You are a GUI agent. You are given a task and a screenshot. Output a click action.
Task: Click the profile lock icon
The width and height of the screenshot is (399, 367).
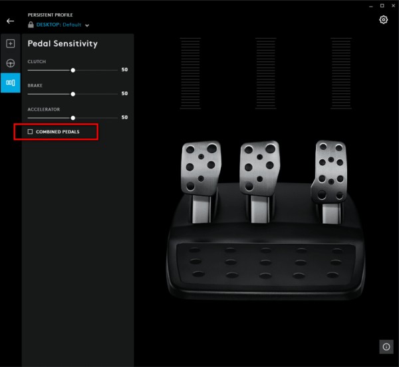(x=31, y=25)
